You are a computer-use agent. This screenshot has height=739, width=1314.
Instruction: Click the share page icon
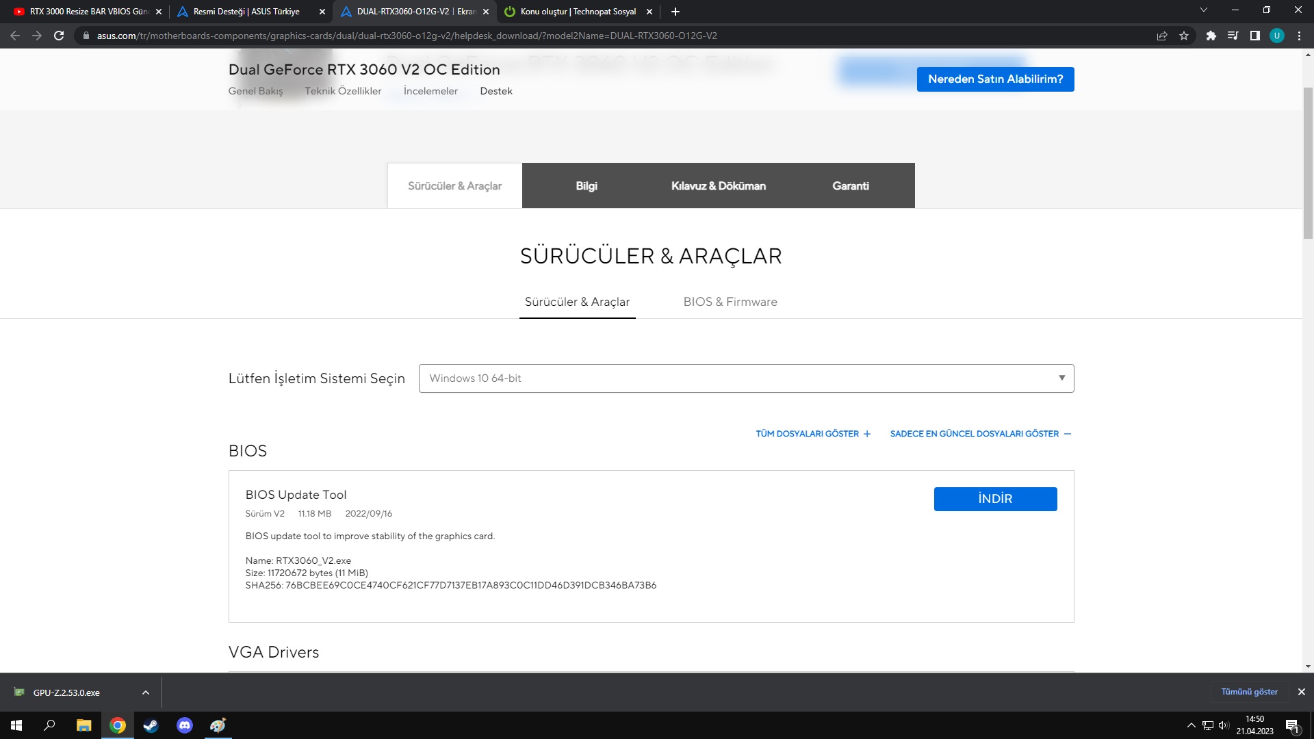coord(1161,36)
